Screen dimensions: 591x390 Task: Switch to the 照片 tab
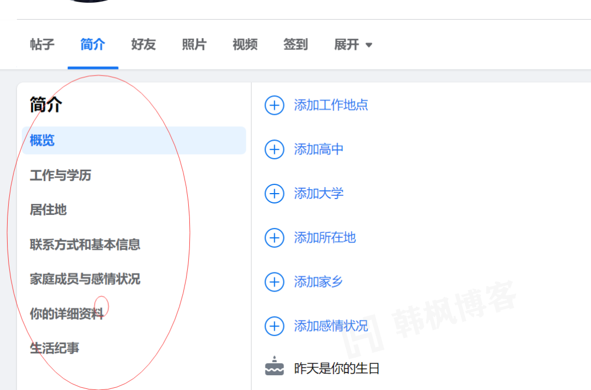click(194, 45)
